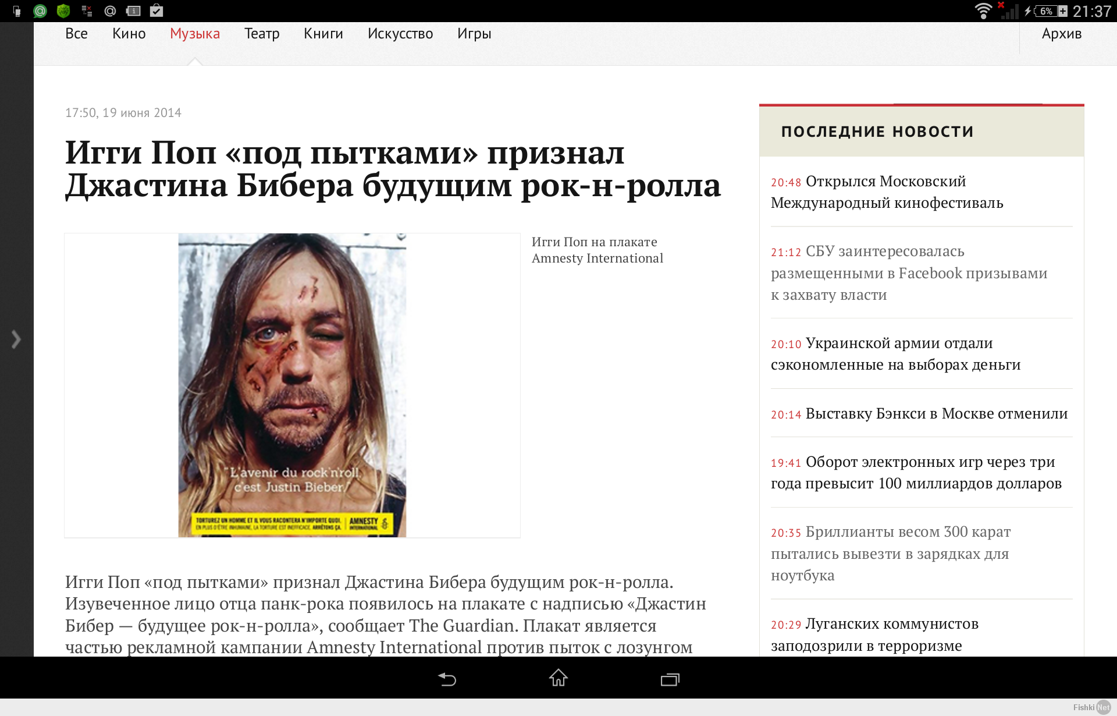The height and width of the screenshot is (716, 1117).
Task: Open the USB connection notification icon
Action: (x=17, y=11)
